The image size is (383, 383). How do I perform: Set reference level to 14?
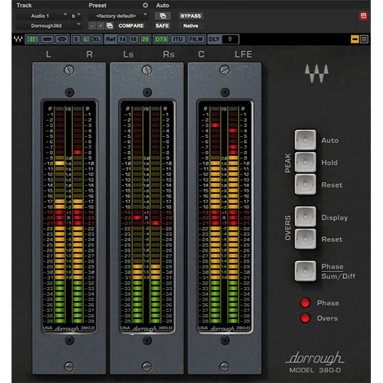point(123,39)
